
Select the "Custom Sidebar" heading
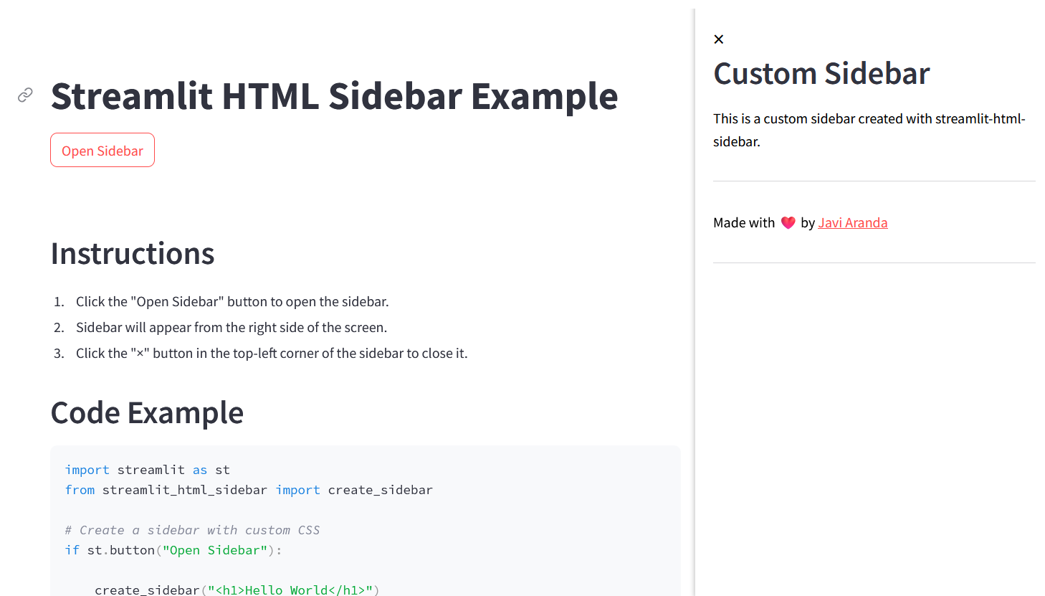(821, 73)
